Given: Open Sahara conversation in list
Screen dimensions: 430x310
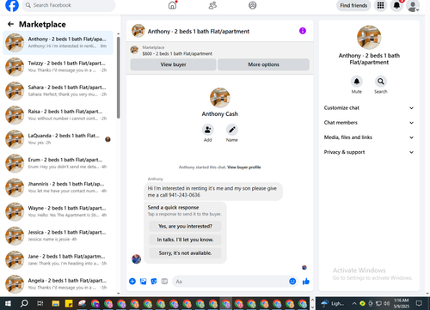Looking at the screenshot, I should pos(58,91).
